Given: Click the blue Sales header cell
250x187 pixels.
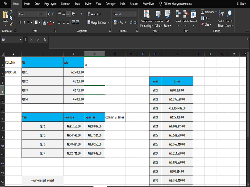Looking at the screenshot, I should click(177, 81).
